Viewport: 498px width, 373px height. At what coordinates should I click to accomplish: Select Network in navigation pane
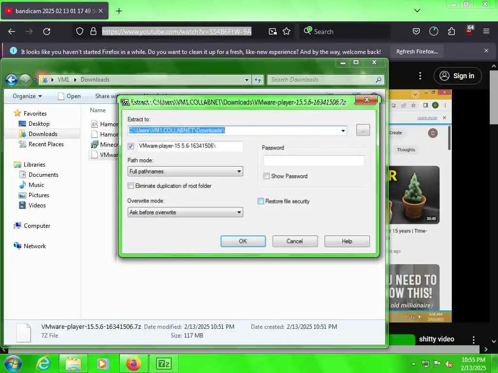click(30, 246)
